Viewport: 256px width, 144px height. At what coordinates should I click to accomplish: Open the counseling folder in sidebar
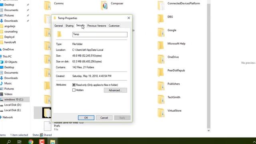click(11, 32)
